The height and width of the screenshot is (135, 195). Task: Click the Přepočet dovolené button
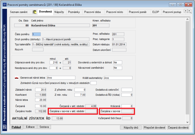coord(154,127)
